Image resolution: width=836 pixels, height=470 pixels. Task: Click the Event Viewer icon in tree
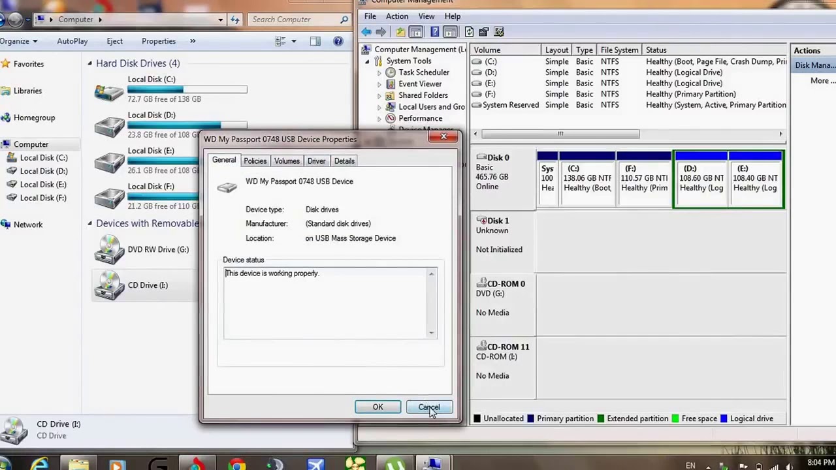391,84
